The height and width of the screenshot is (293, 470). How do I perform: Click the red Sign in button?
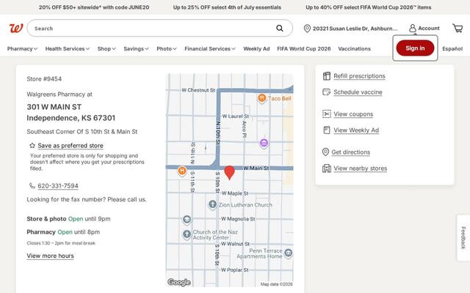pos(415,48)
